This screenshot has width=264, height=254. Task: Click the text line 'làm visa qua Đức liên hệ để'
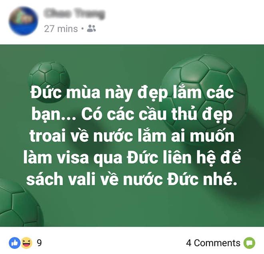click(x=132, y=157)
